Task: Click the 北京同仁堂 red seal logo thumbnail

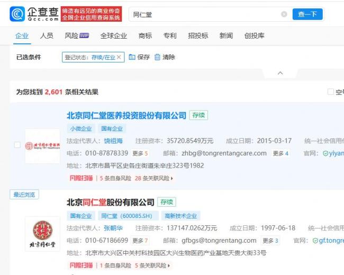Action: [x=42, y=234]
